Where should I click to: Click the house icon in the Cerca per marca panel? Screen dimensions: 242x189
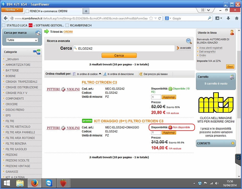point(38,33)
